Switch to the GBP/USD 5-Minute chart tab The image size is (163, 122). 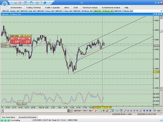pos(123,11)
